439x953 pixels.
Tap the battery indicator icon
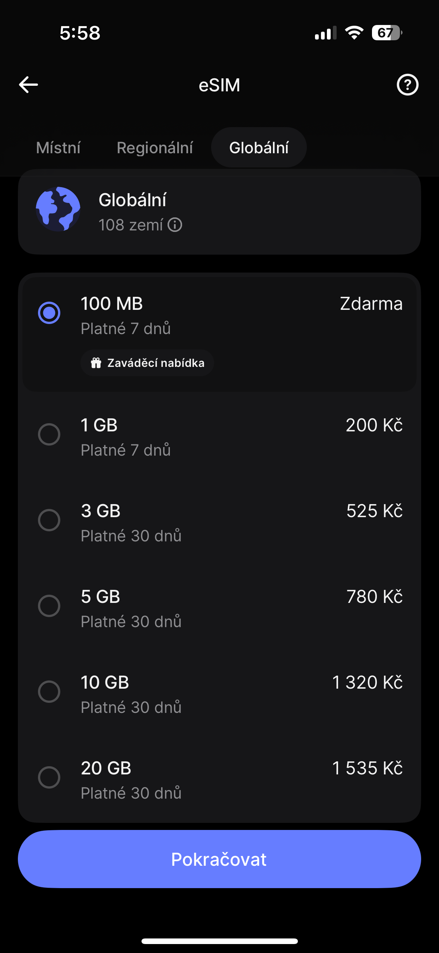pyautogui.click(x=386, y=33)
